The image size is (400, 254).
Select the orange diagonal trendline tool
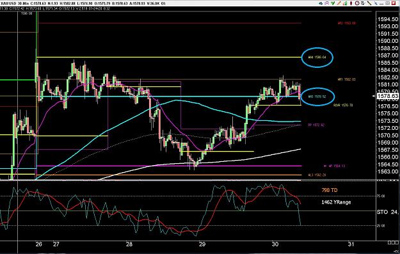coord(339,3)
